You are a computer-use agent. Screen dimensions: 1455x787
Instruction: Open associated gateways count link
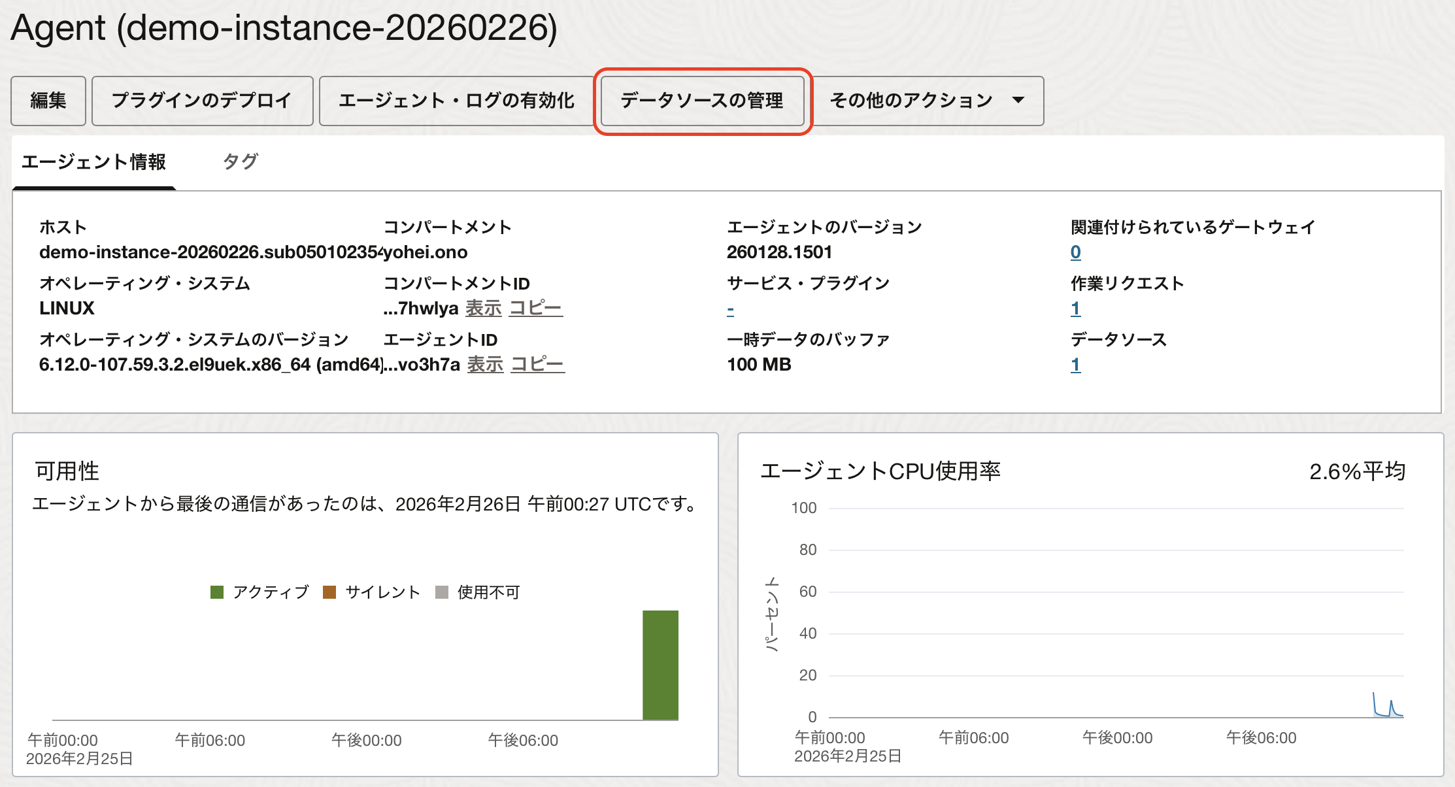tap(1075, 252)
